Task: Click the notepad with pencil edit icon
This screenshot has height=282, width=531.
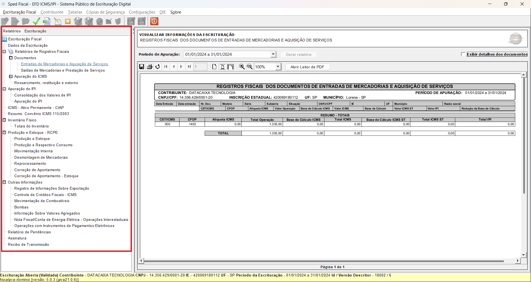Action: point(58,21)
